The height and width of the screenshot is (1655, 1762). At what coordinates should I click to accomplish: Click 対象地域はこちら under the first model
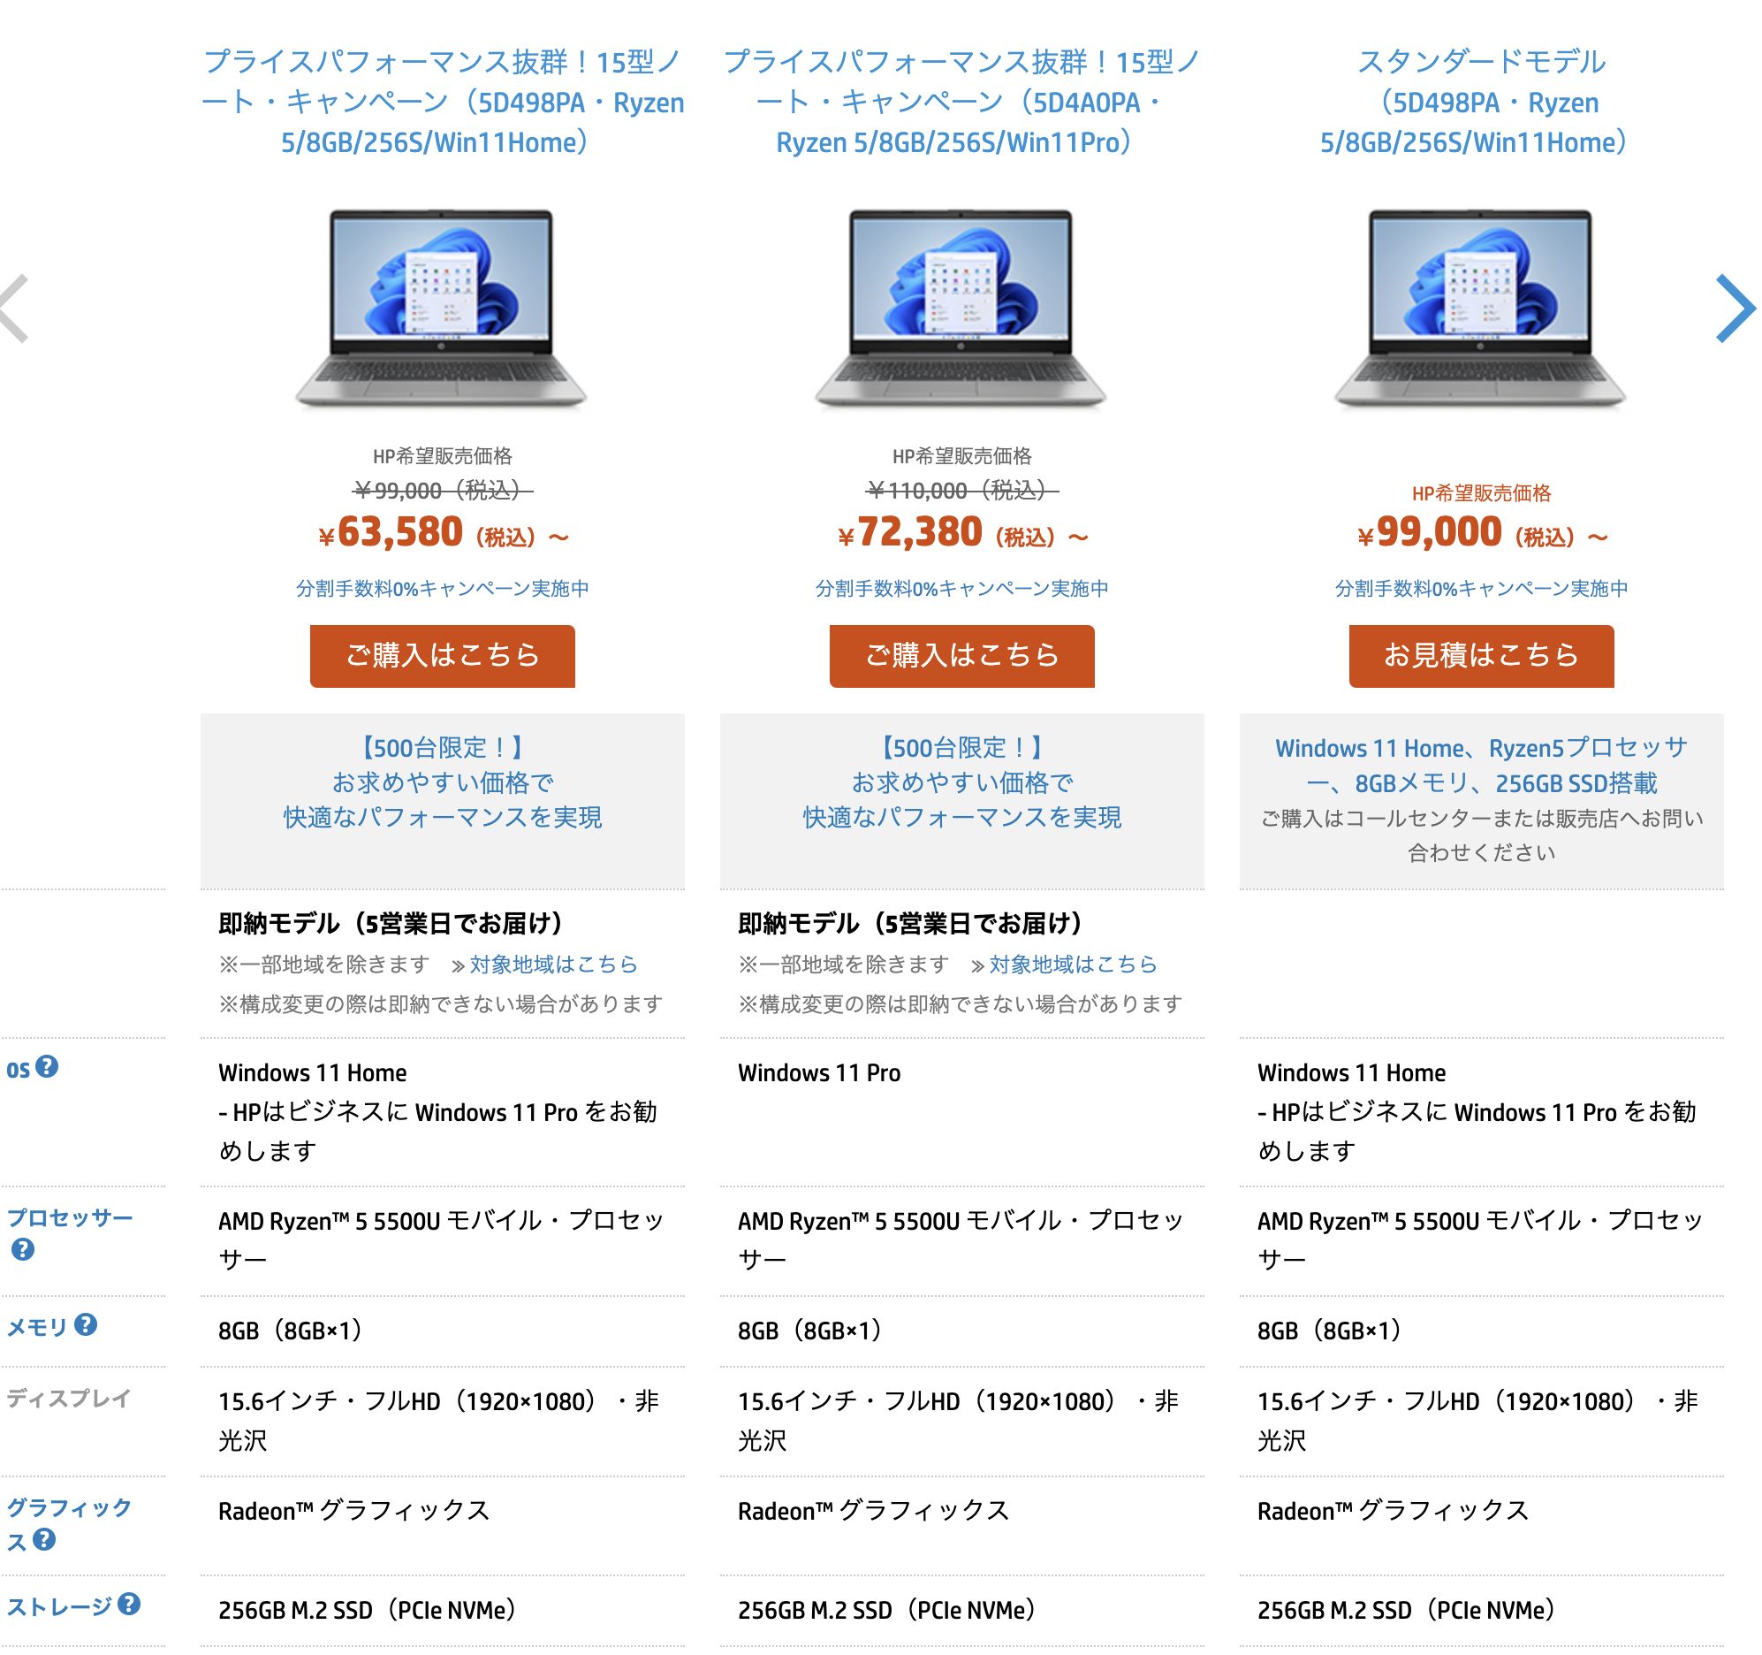click(x=554, y=964)
